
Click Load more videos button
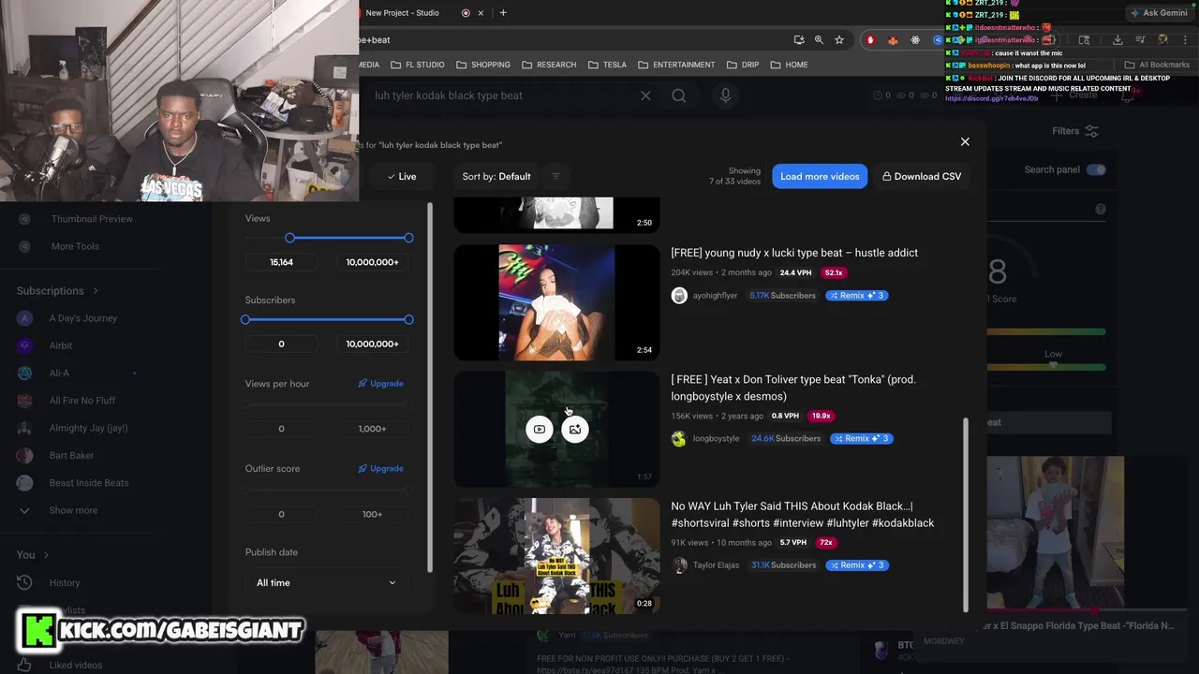point(820,176)
